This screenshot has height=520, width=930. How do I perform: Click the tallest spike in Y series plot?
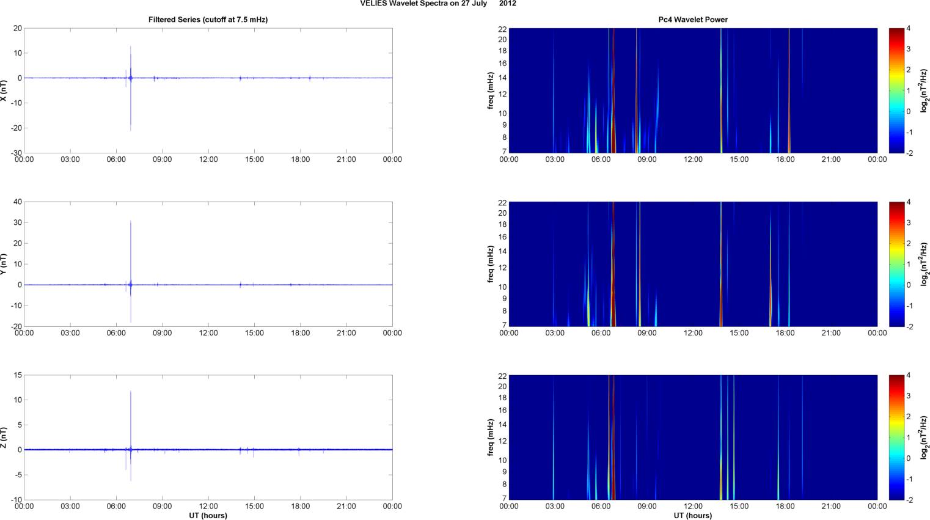131,244
